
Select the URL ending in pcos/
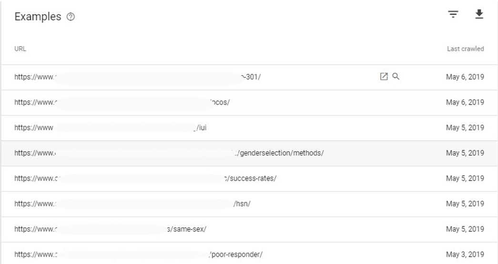coord(122,102)
